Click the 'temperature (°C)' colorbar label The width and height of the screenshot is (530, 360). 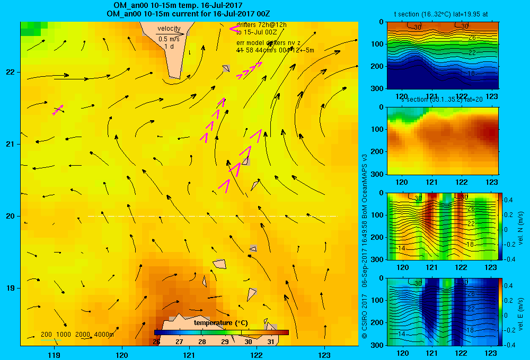[220, 323]
